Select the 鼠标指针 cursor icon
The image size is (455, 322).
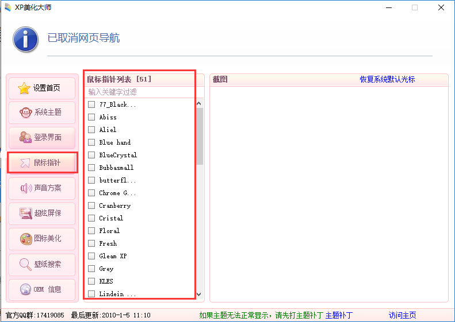[25, 163]
